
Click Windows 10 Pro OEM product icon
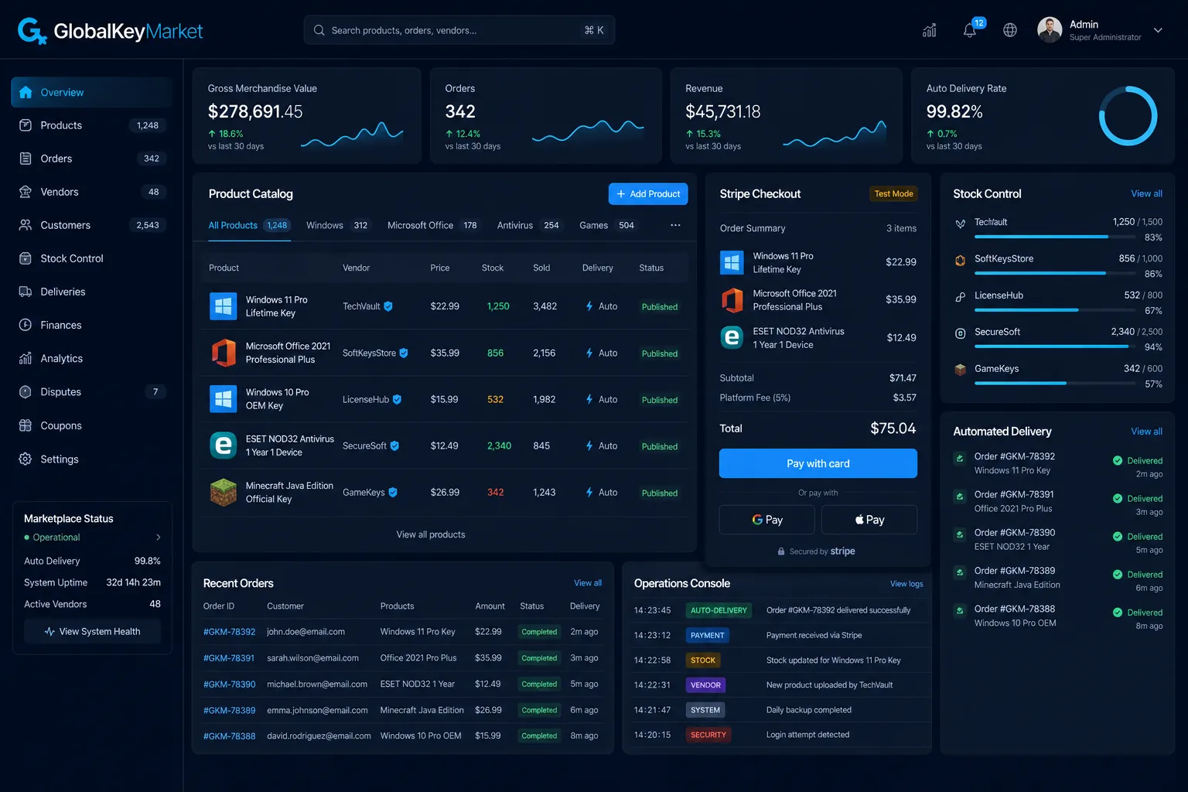[x=224, y=399]
